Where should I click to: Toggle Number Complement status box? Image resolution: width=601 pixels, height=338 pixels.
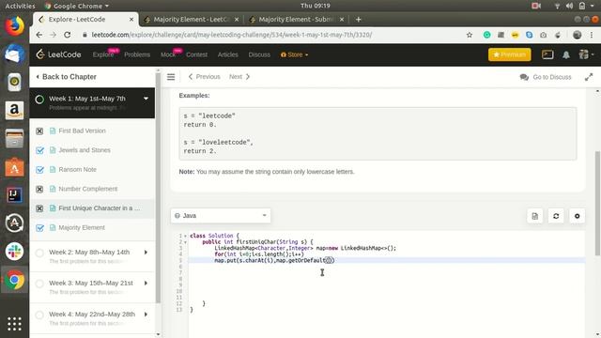[x=39, y=190]
